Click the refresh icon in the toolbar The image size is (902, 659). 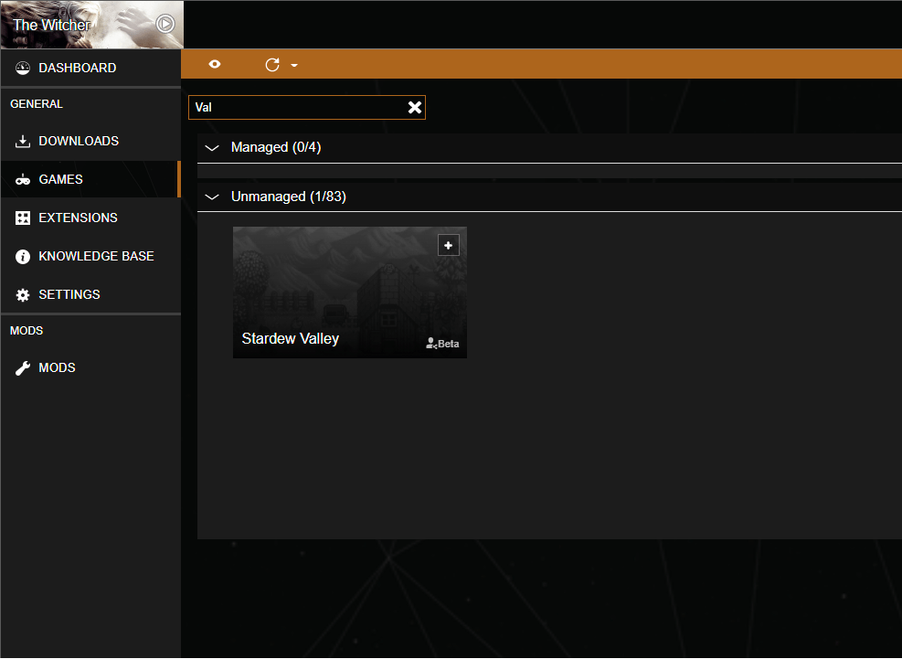click(x=271, y=64)
